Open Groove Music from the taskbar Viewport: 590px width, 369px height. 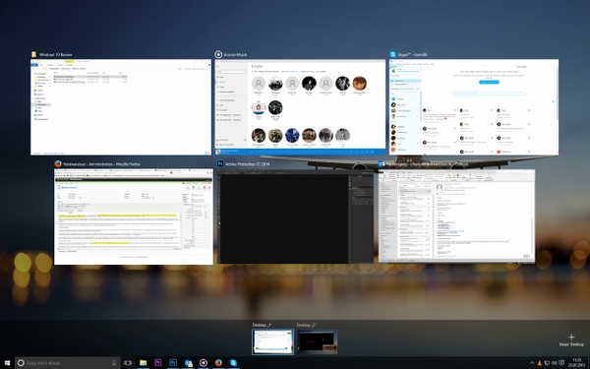(204, 363)
